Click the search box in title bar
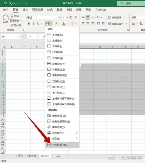Screen dimensions: 145x163 [x=131, y=3]
